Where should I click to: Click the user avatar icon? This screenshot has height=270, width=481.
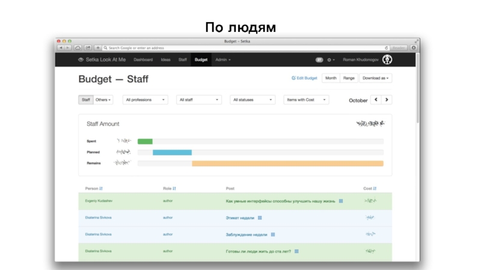(x=388, y=59)
